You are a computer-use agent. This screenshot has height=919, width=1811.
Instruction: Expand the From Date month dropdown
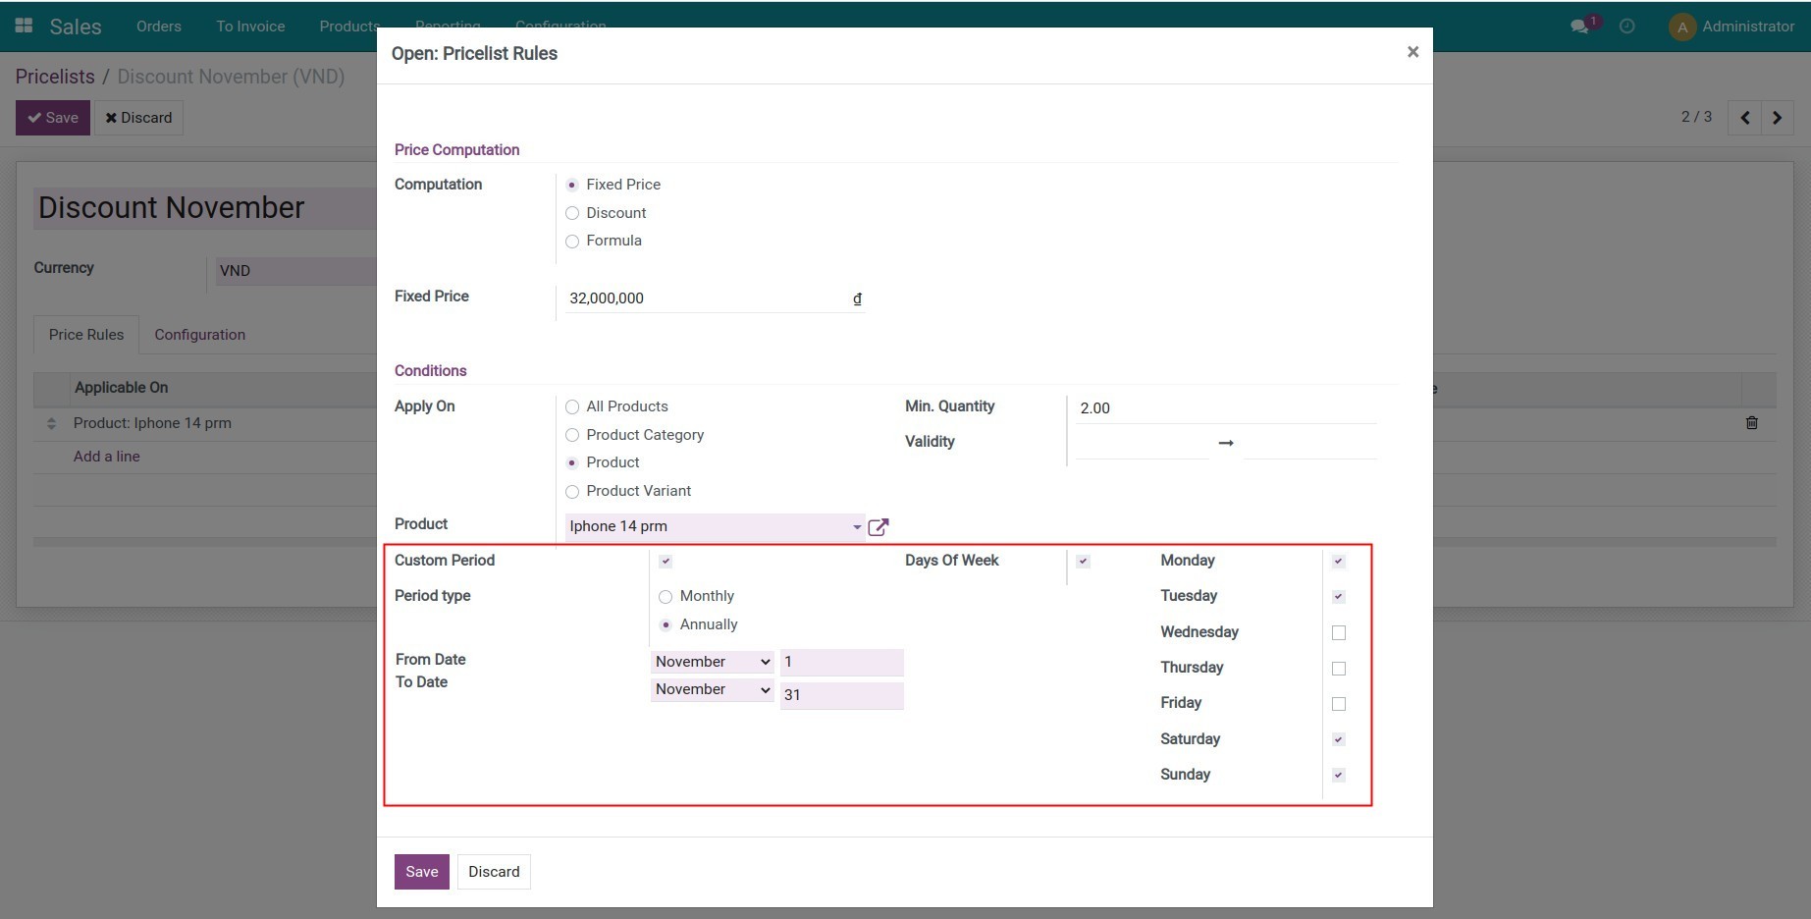coord(712,662)
